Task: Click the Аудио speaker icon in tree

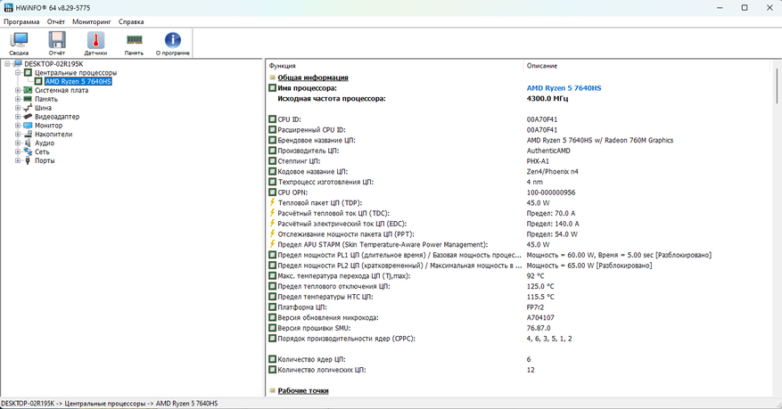Action: click(x=28, y=143)
